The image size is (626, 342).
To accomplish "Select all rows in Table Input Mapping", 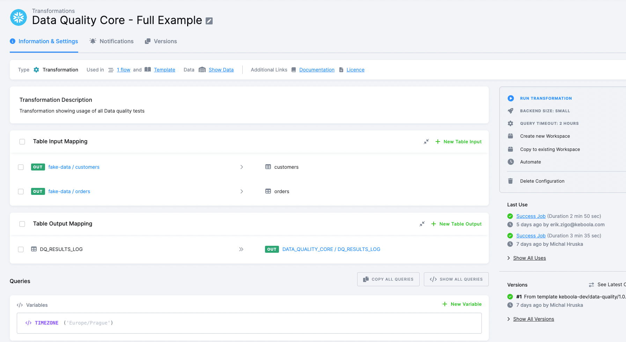I will point(22,142).
